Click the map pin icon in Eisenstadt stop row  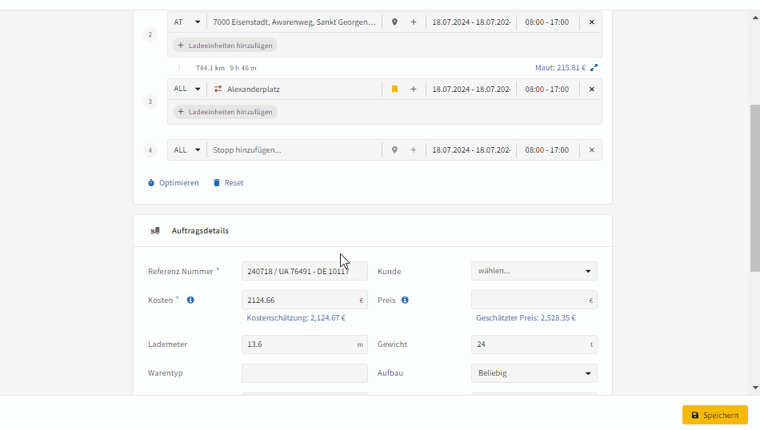[x=394, y=22]
